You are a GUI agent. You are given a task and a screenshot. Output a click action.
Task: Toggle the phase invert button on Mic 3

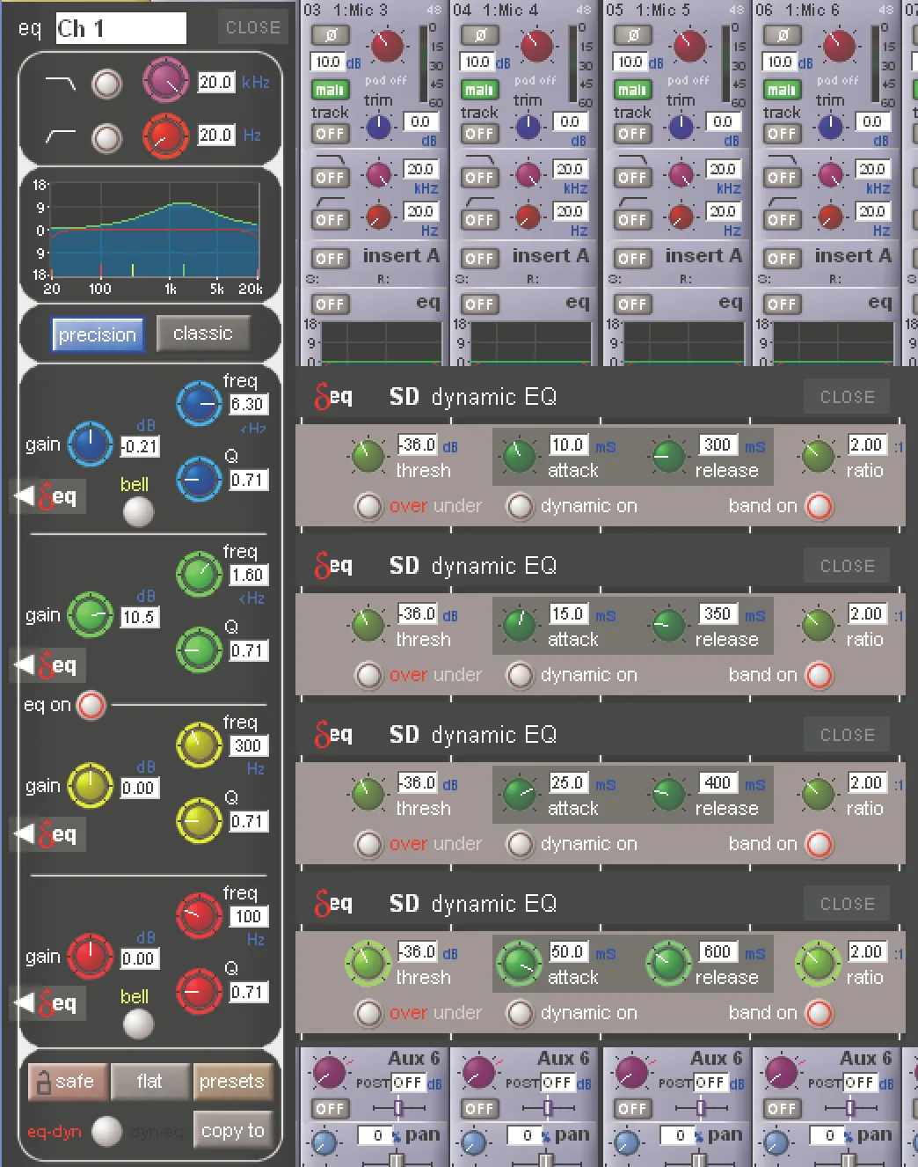(x=330, y=35)
